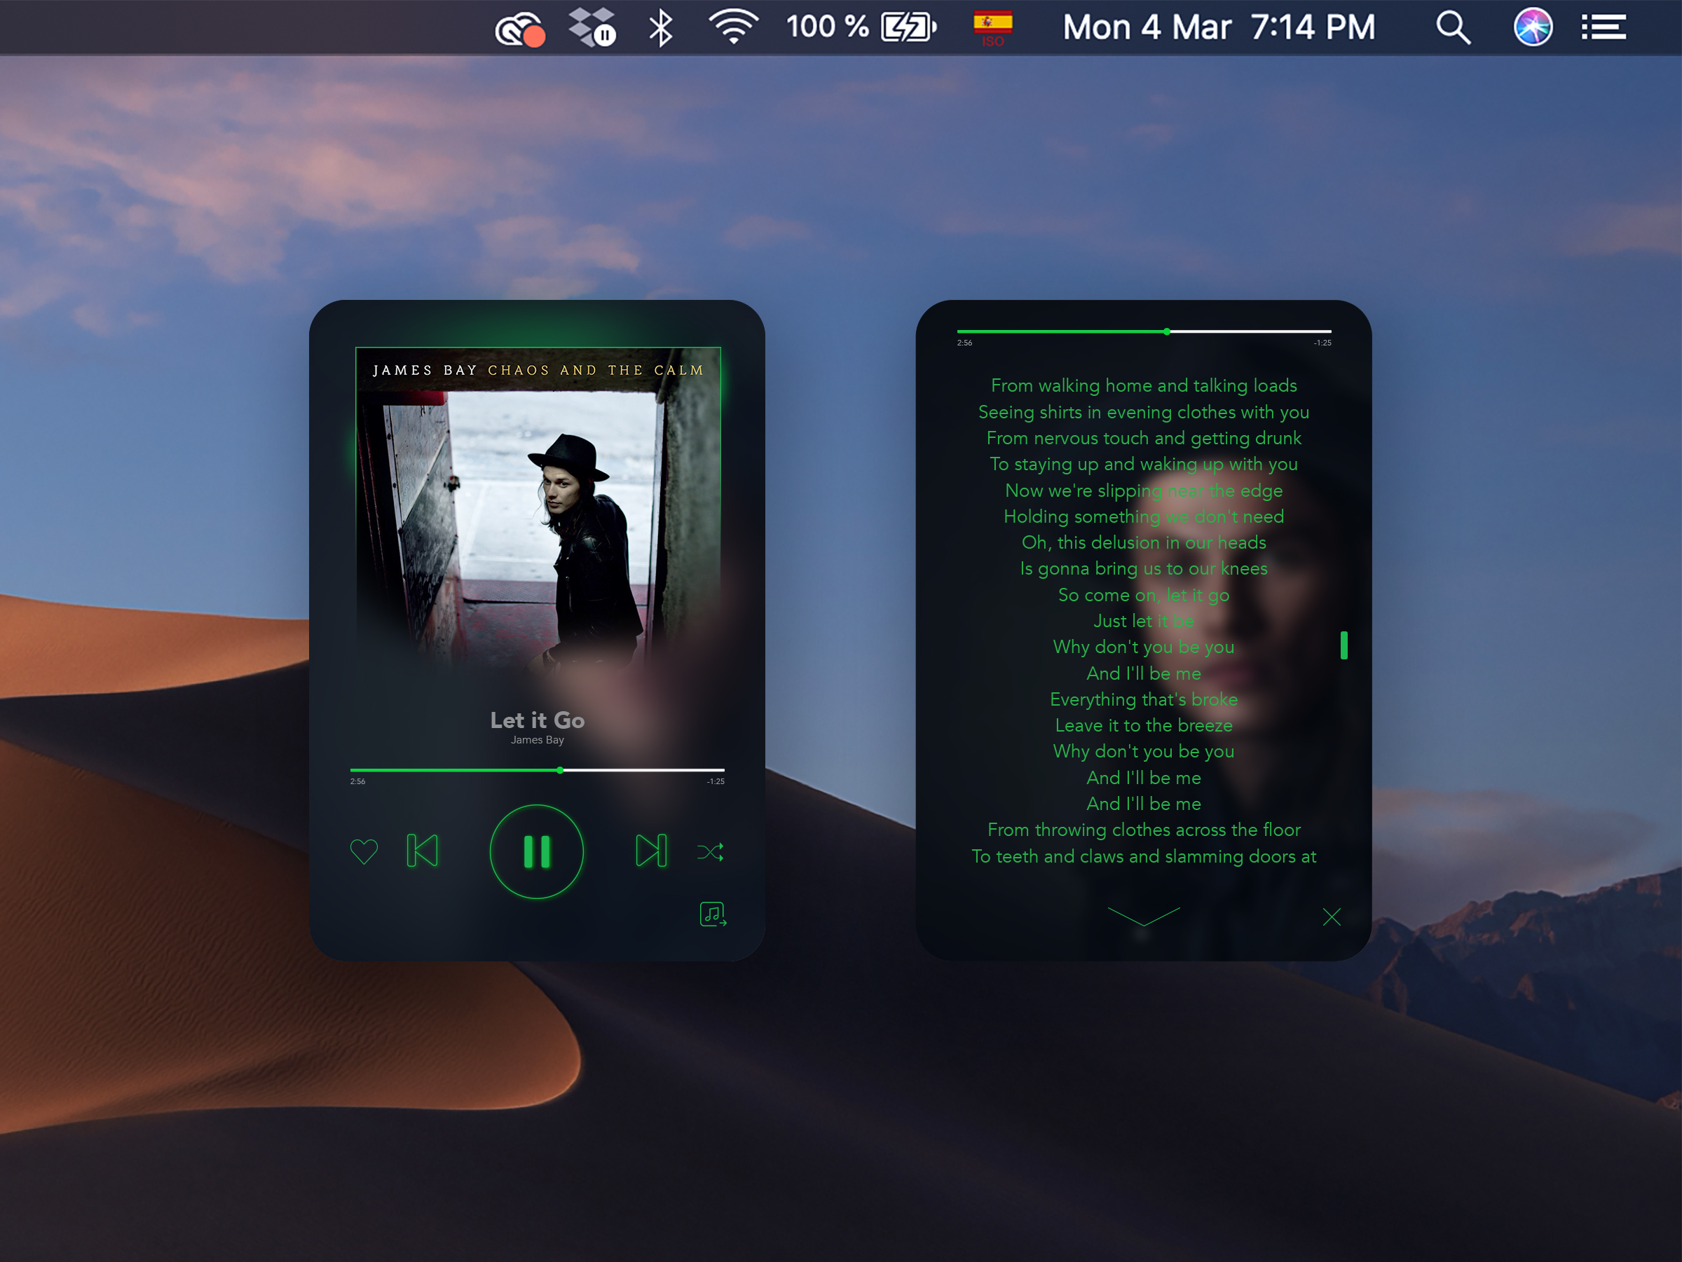The width and height of the screenshot is (1682, 1262).
Task: Click the menu bar list icon on the right
Action: click(1604, 25)
